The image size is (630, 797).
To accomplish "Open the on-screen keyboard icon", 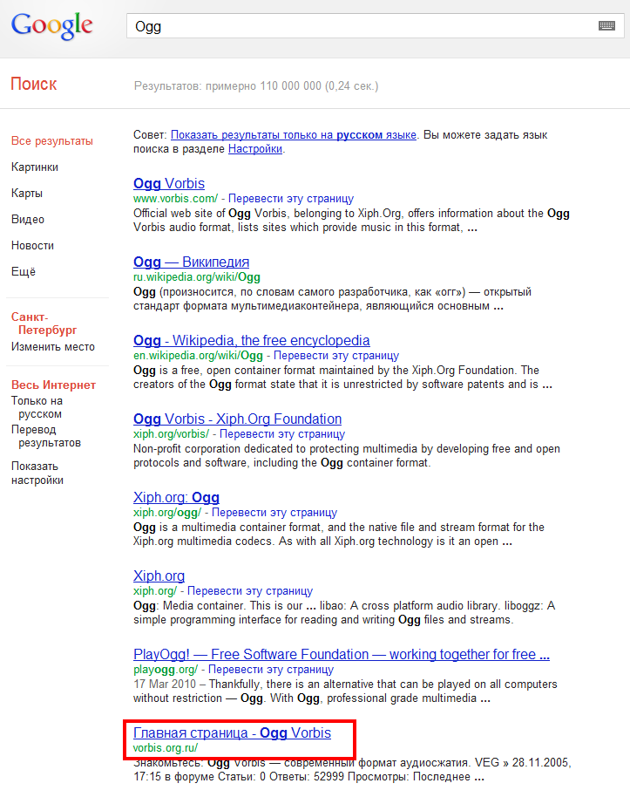I will (606, 26).
